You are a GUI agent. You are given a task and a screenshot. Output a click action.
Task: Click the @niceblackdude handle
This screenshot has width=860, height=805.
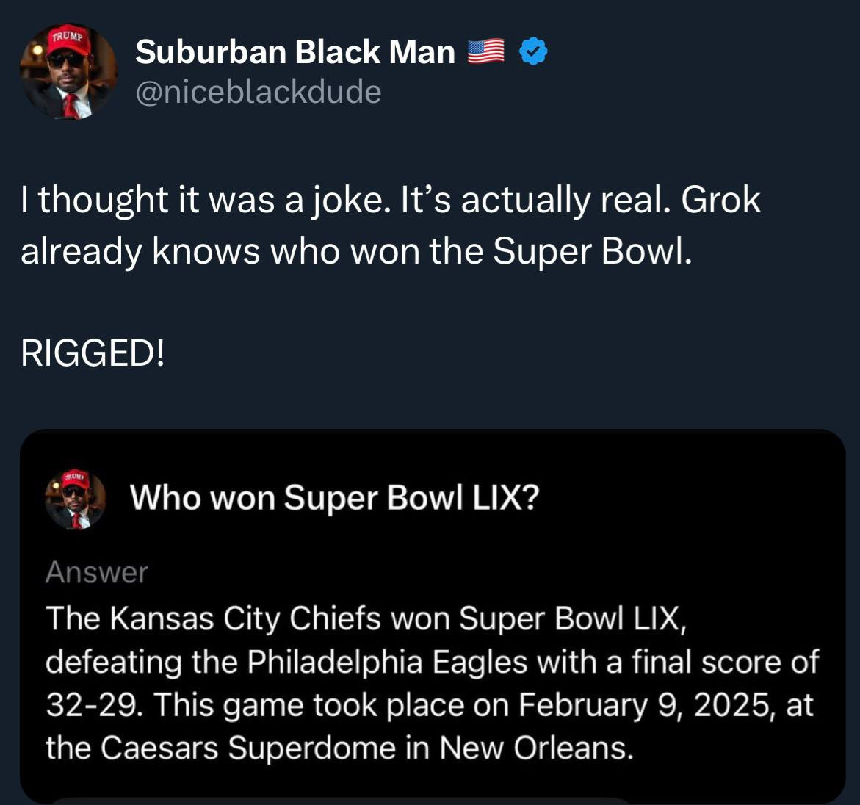coord(258,93)
